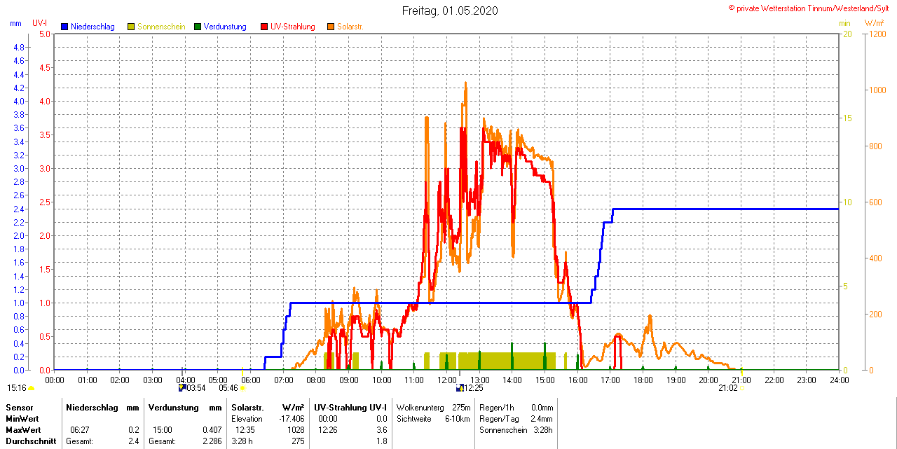The image size is (897, 449).
Task: Click the 12:00 time axis label
Action: coord(447,380)
